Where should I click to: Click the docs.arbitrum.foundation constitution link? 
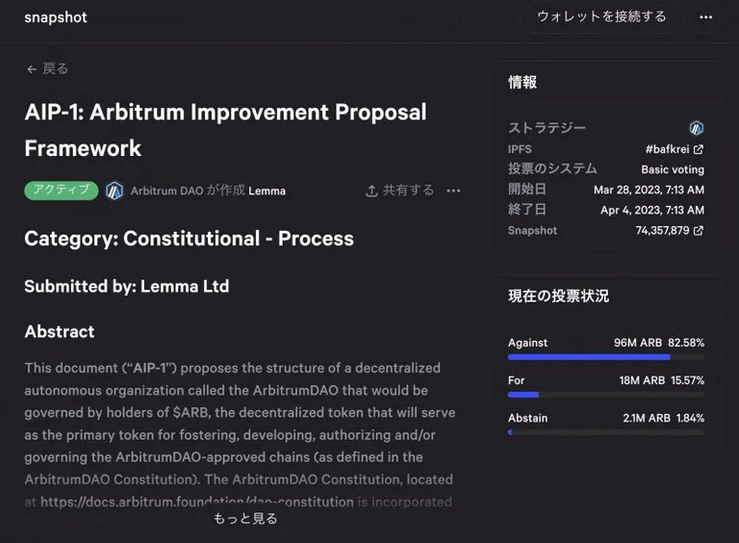[197, 502]
